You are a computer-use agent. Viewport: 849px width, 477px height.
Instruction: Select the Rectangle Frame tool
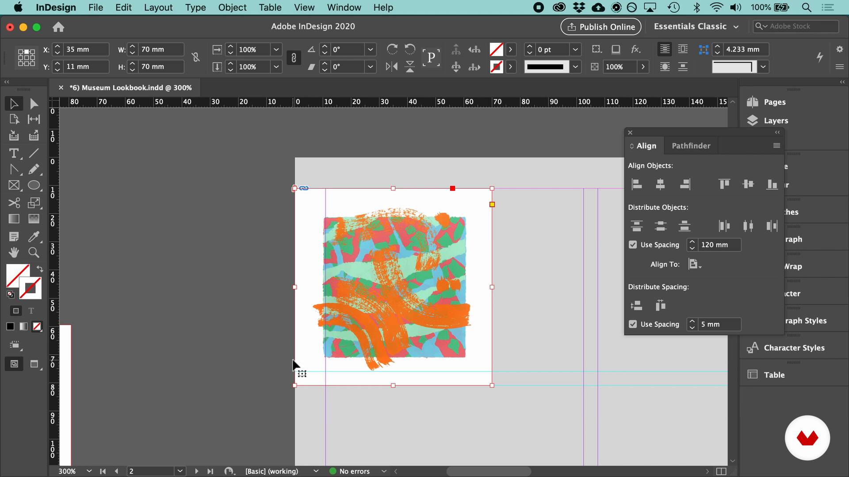(14, 185)
